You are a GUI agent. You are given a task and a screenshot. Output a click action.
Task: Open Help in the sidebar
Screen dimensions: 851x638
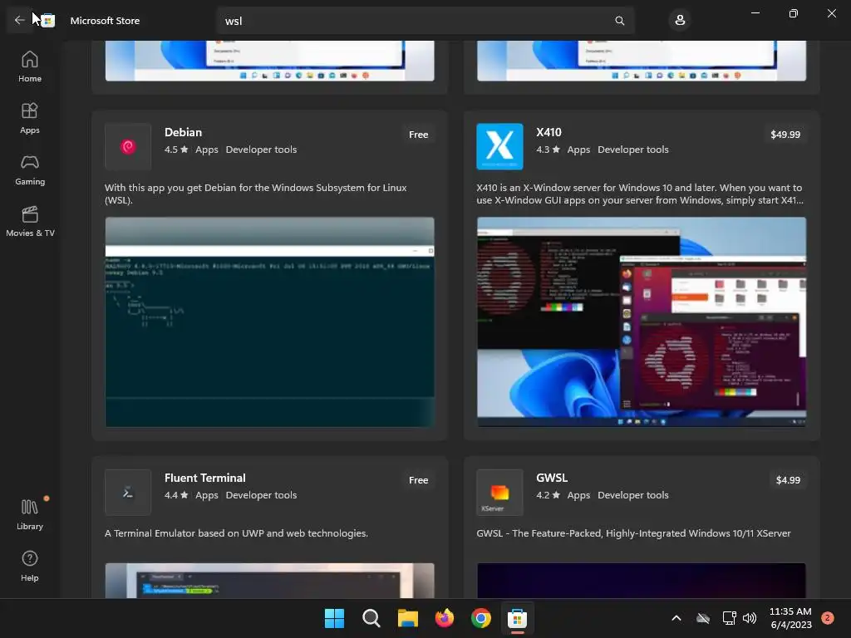(30, 567)
